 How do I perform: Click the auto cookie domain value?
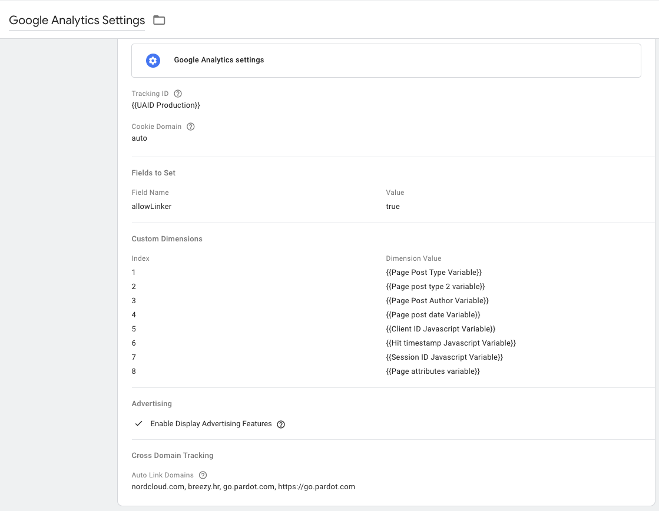pos(140,138)
